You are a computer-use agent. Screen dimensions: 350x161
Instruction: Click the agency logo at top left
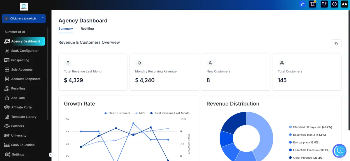[24, 6]
